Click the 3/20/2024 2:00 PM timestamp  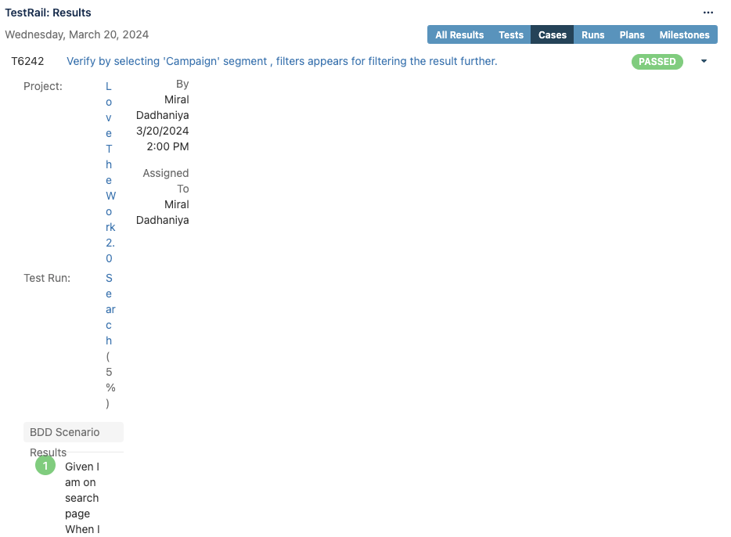pos(162,139)
